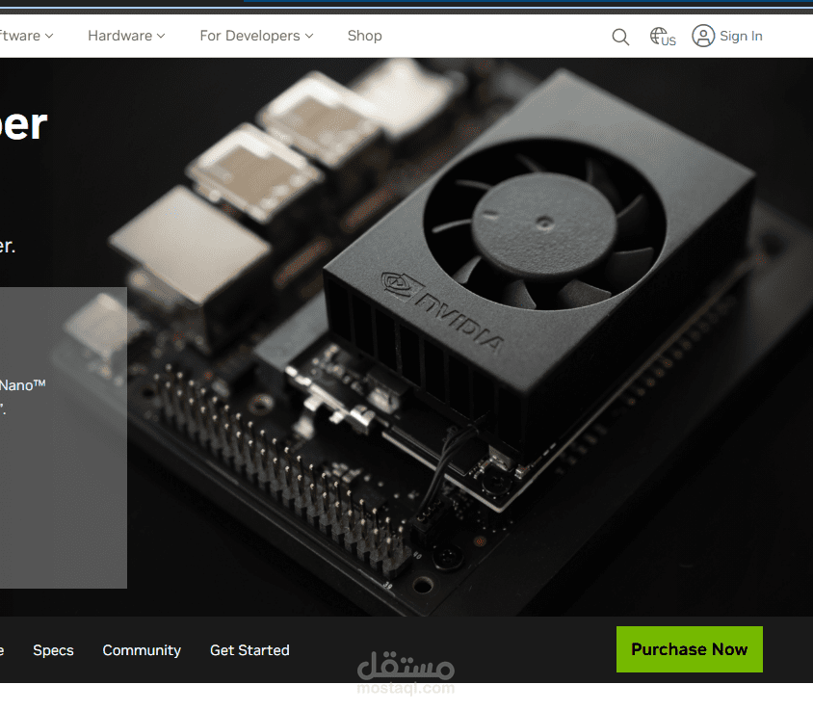Switch to the Community tab
813x711 pixels.
pyautogui.click(x=142, y=650)
